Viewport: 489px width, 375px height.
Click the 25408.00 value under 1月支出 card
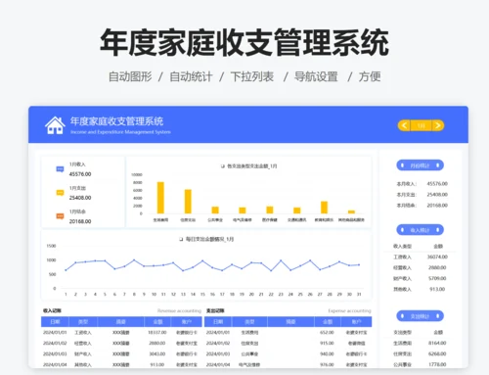click(x=80, y=198)
